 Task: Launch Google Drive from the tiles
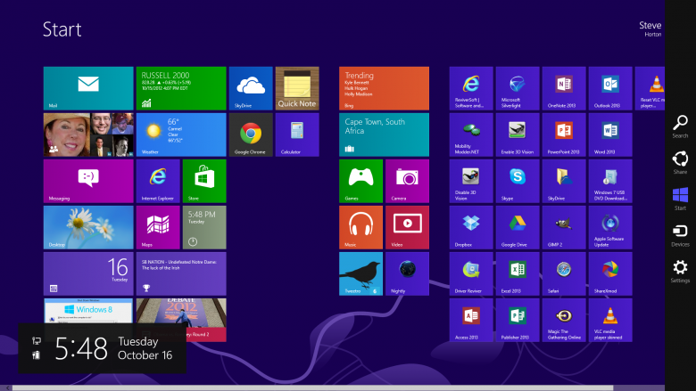coord(518,227)
